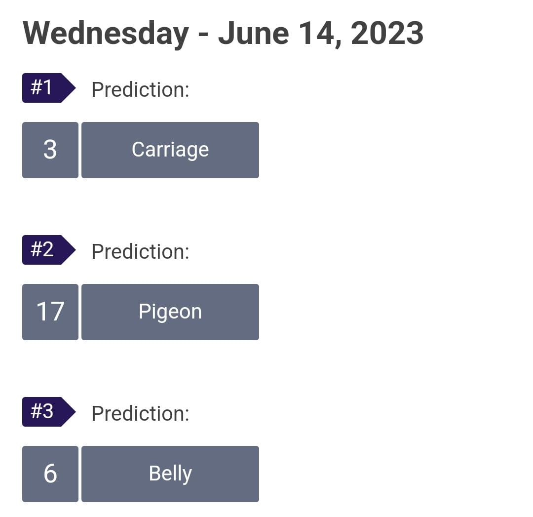The image size is (533, 517).
Task: Select the number 3 tile
Action: tap(50, 150)
